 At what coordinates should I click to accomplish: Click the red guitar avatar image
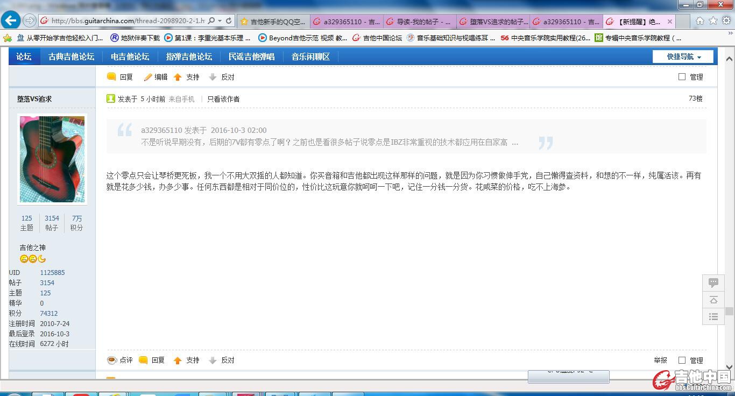pos(52,159)
